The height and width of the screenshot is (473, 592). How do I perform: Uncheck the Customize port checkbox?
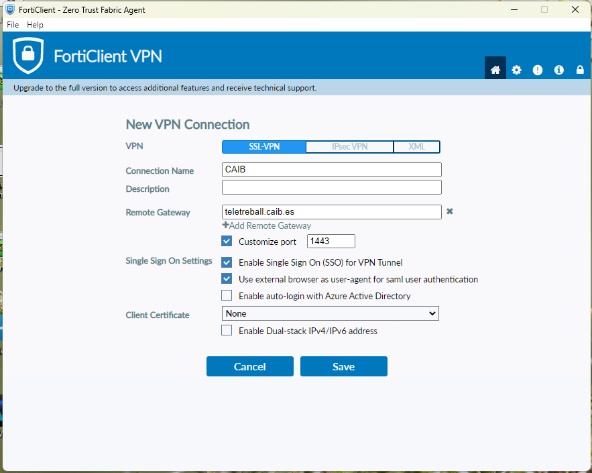coord(227,242)
